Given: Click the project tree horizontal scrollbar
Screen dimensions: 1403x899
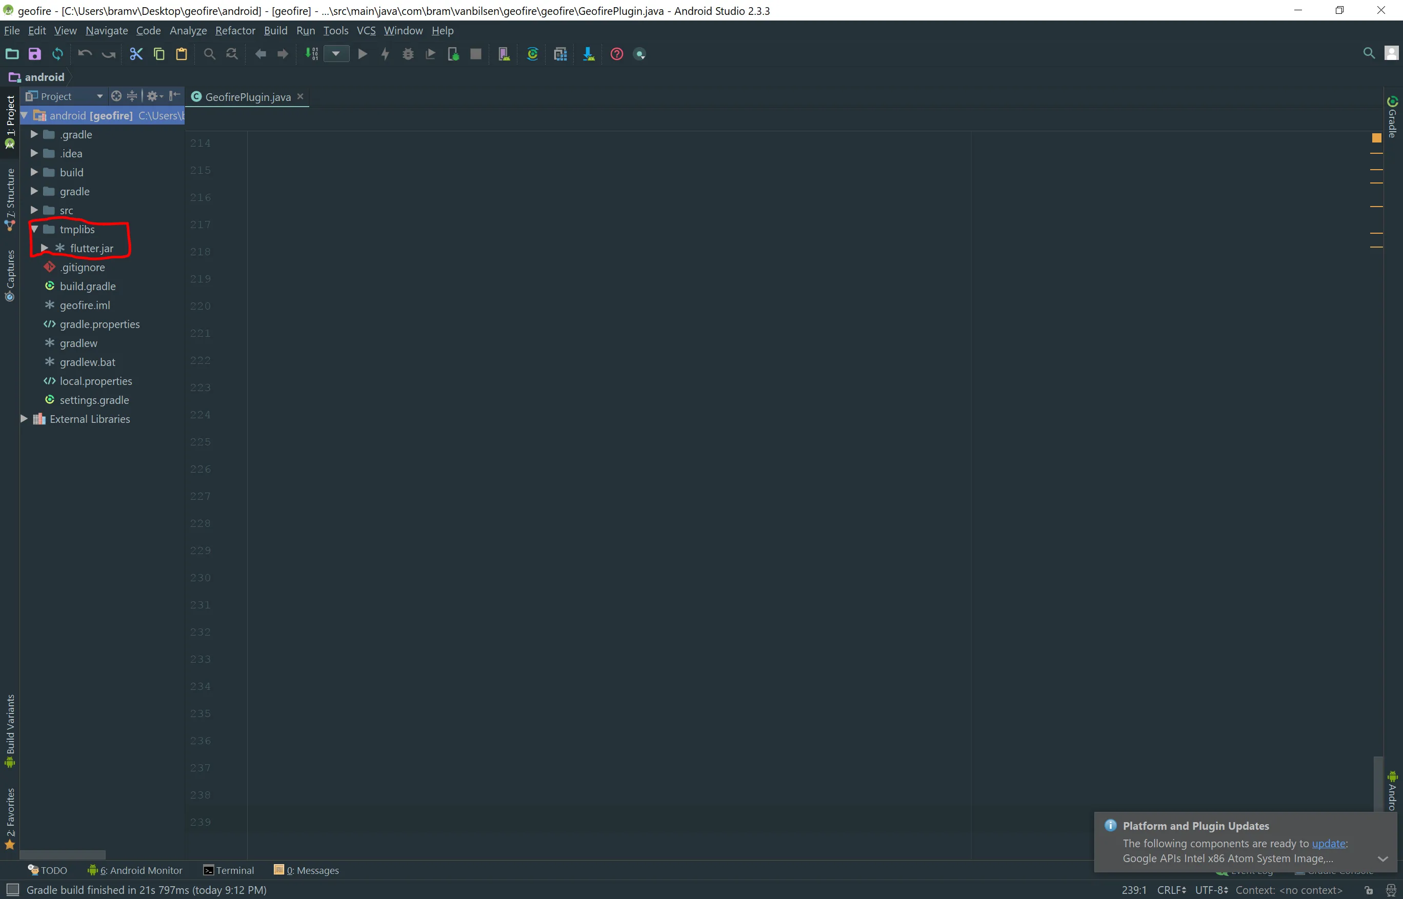Looking at the screenshot, I should 63,854.
